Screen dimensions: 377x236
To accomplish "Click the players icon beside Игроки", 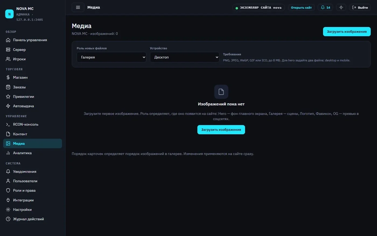I will coord(8,59).
